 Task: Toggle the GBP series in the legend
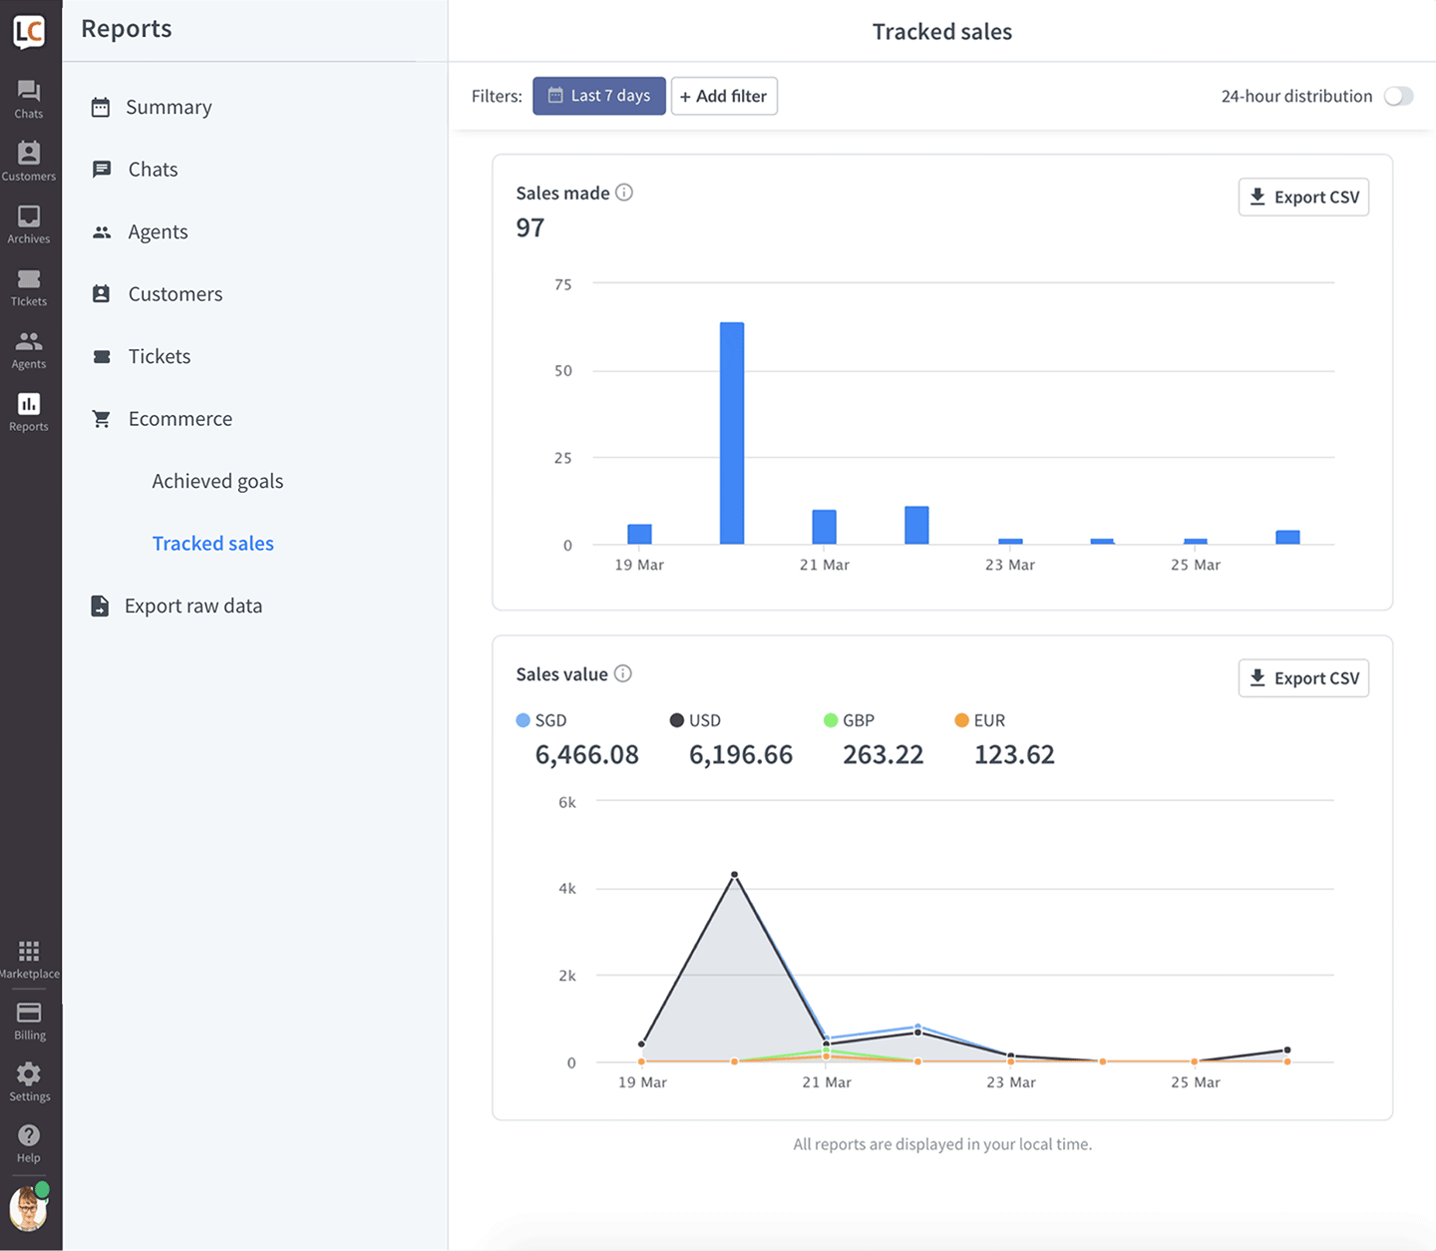[x=850, y=720]
